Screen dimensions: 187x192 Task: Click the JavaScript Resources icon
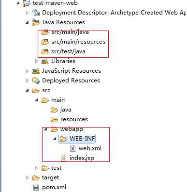point(36,71)
